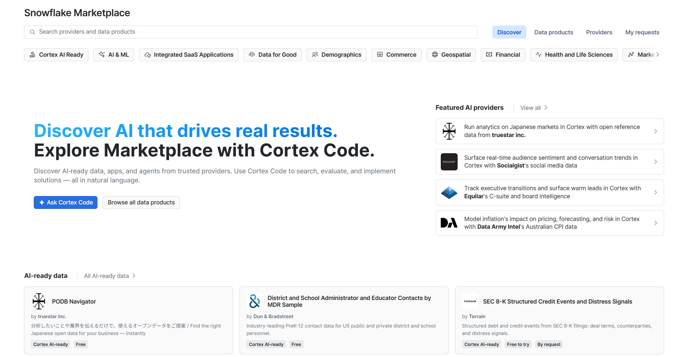Click the Integrated SaaS Applications cloud icon
The image size is (678, 357).
pyautogui.click(x=147, y=55)
